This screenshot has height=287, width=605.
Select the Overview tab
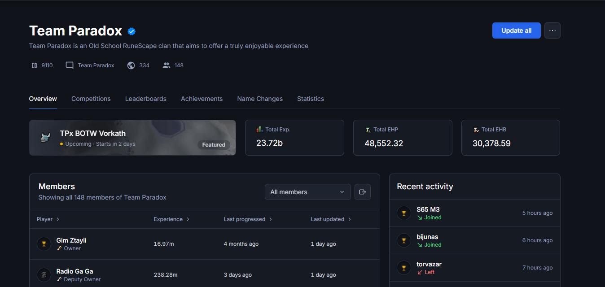(x=43, y=99)
